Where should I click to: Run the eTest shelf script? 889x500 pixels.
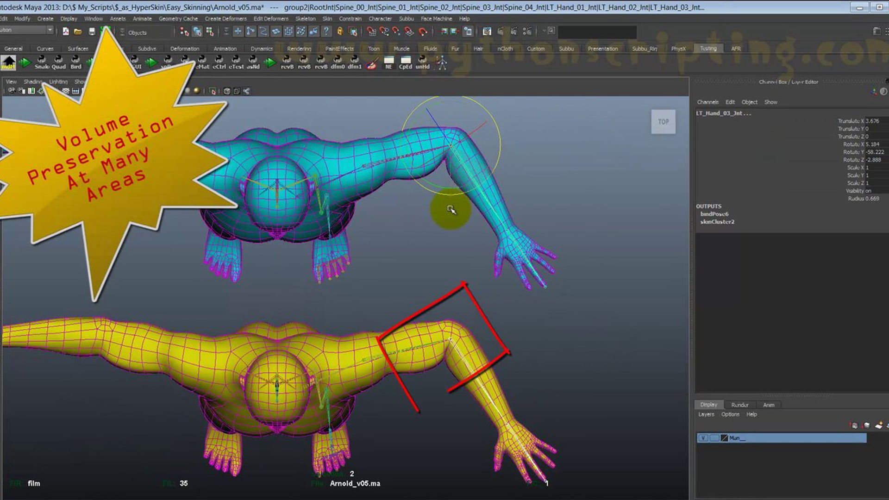coord(236,62)
